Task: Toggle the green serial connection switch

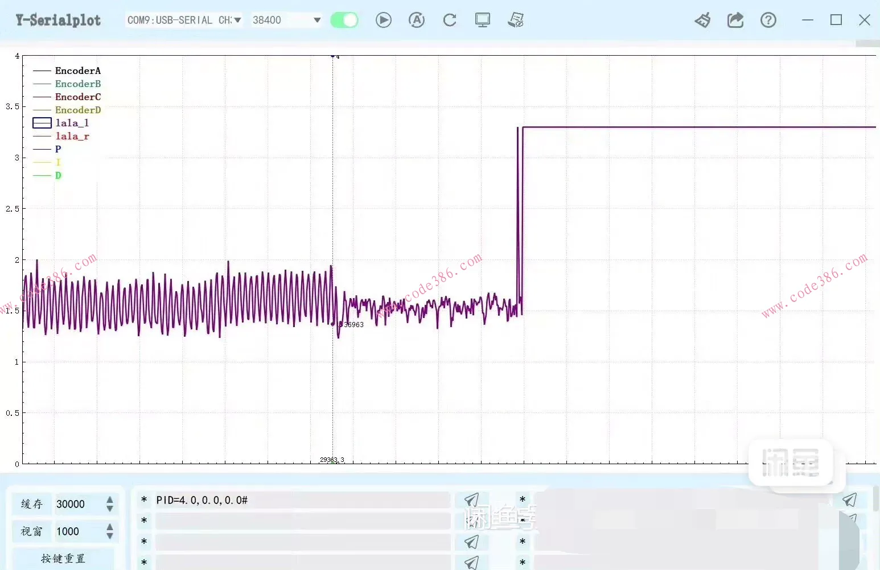Action: pyautogui.click(x=344, y=20)
